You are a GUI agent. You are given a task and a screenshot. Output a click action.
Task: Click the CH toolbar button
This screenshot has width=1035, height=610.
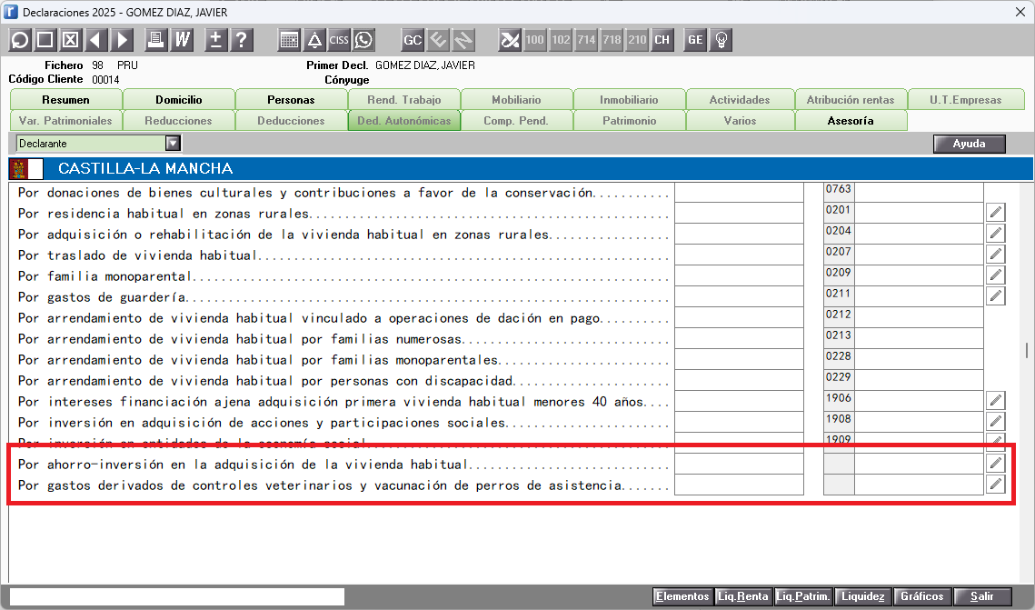(662, 40)
